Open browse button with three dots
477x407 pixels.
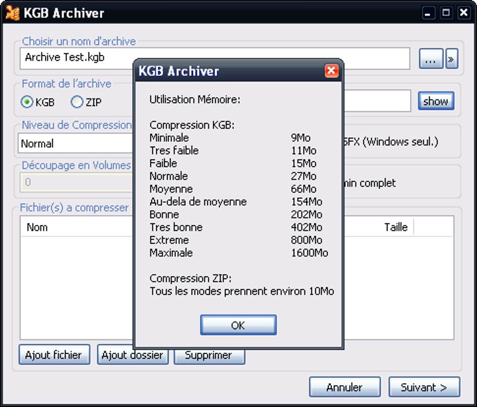[x=431, y=59]
